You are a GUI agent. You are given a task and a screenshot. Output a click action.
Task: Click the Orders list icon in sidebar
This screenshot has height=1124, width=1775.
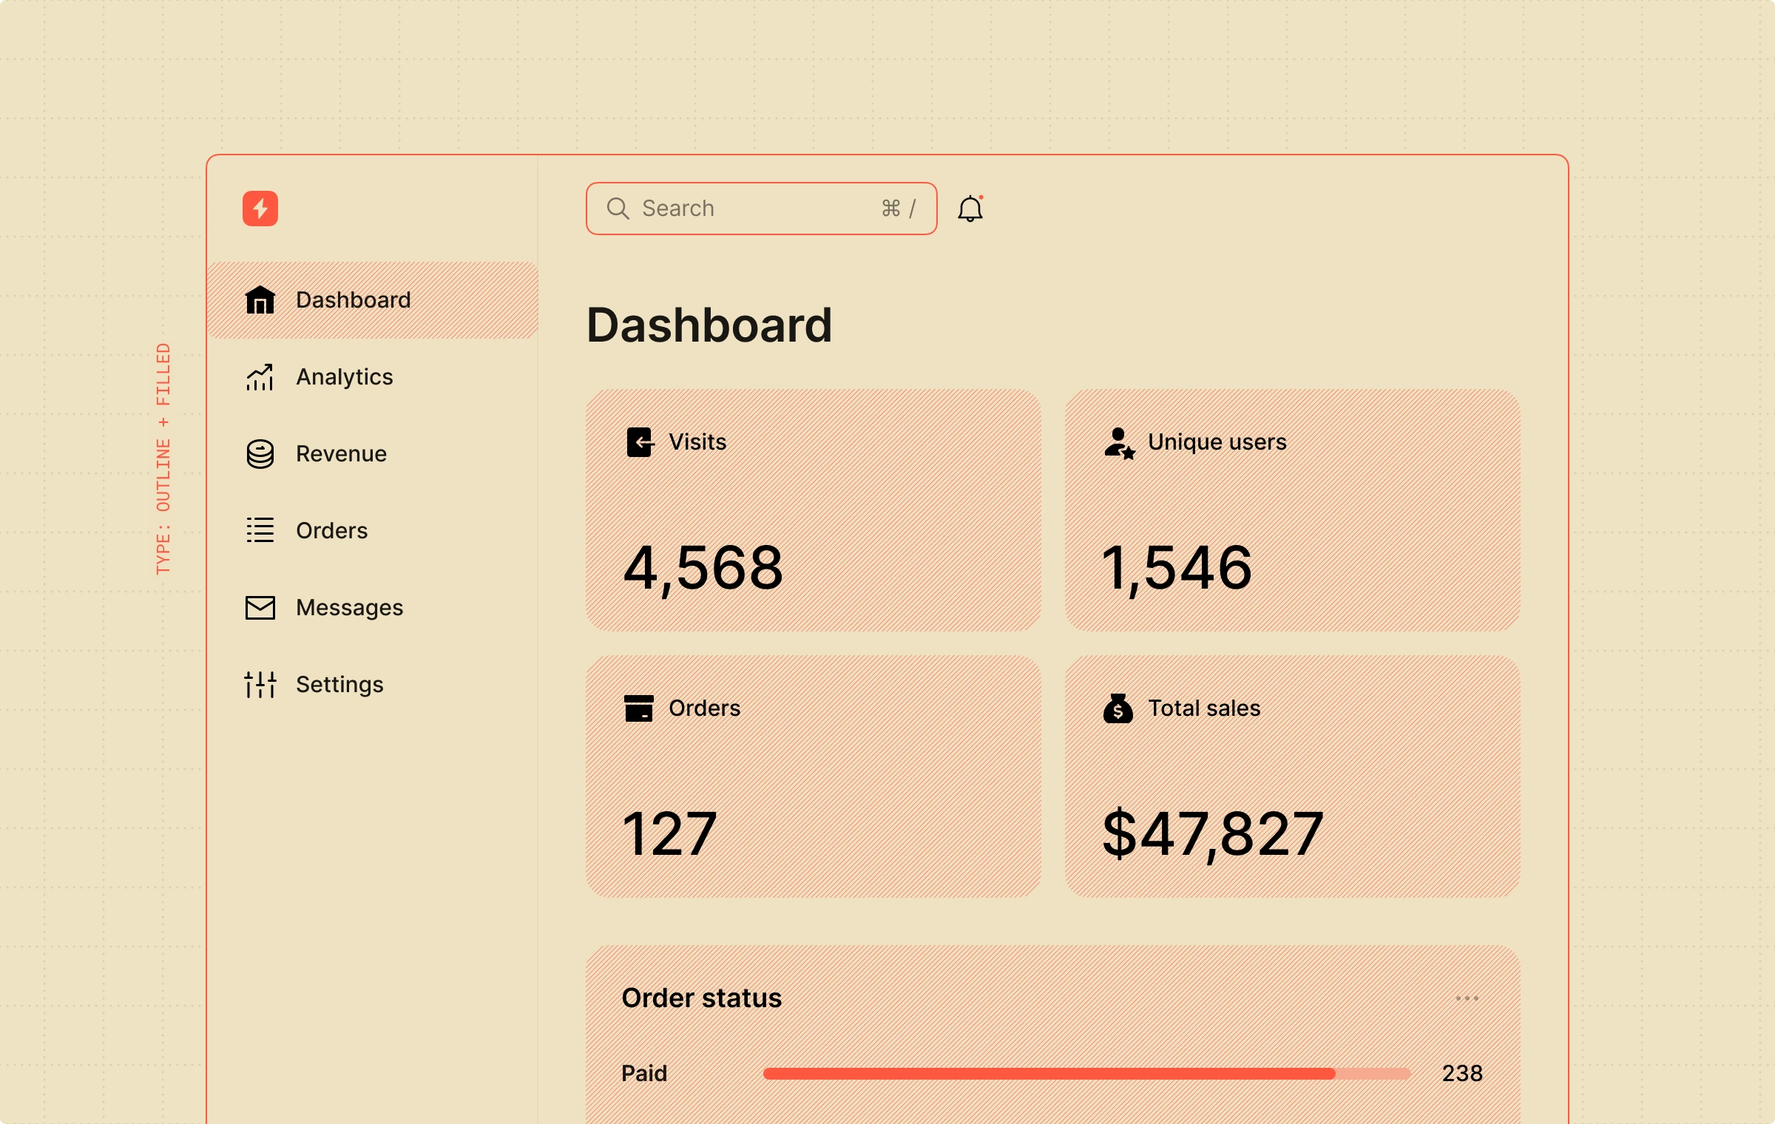tap(260, 530)
